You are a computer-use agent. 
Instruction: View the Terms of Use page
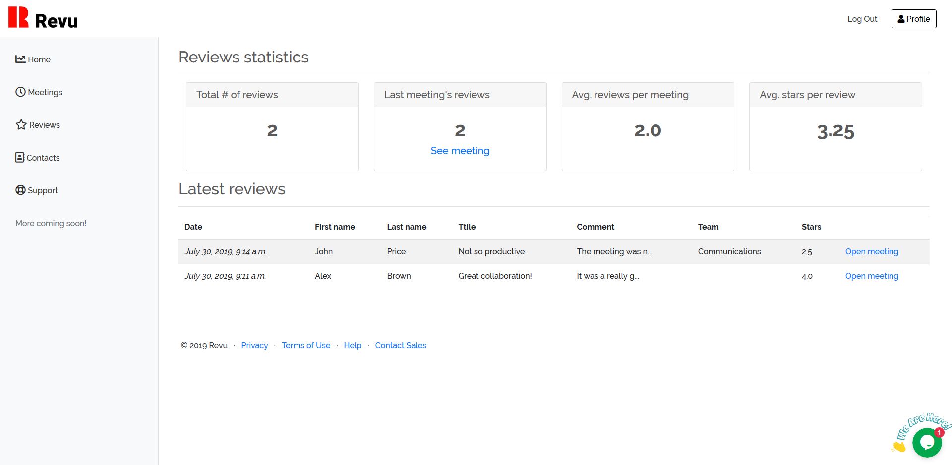pyautogui.click(x=305, y=345)
